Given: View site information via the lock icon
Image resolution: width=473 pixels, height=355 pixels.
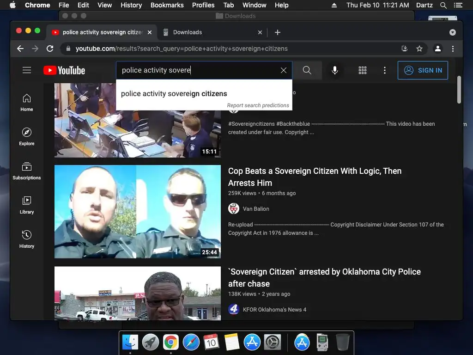Looking at the screenshot, I should 68,49.
